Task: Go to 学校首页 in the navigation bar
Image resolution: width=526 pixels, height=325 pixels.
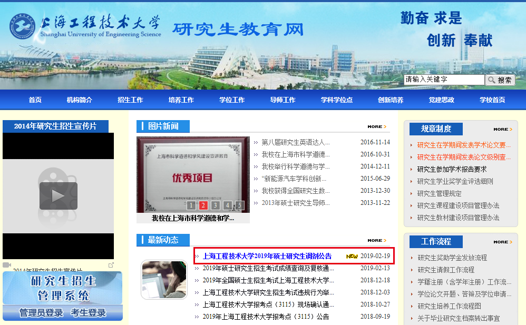Action: (492, 100)
